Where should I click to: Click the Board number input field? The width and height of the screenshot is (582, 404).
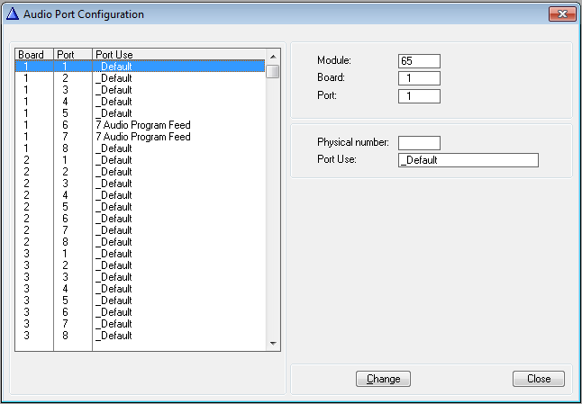(419, 78)
